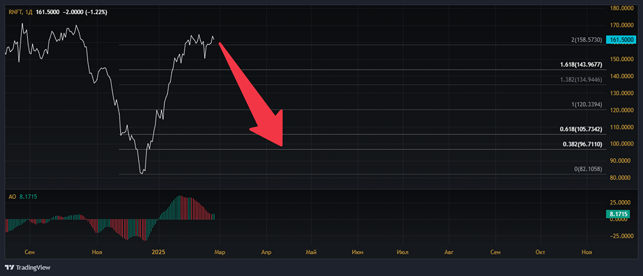643x276 pixels.
Task: Click the price line bottom near 82
Action: tap(141, 172)
